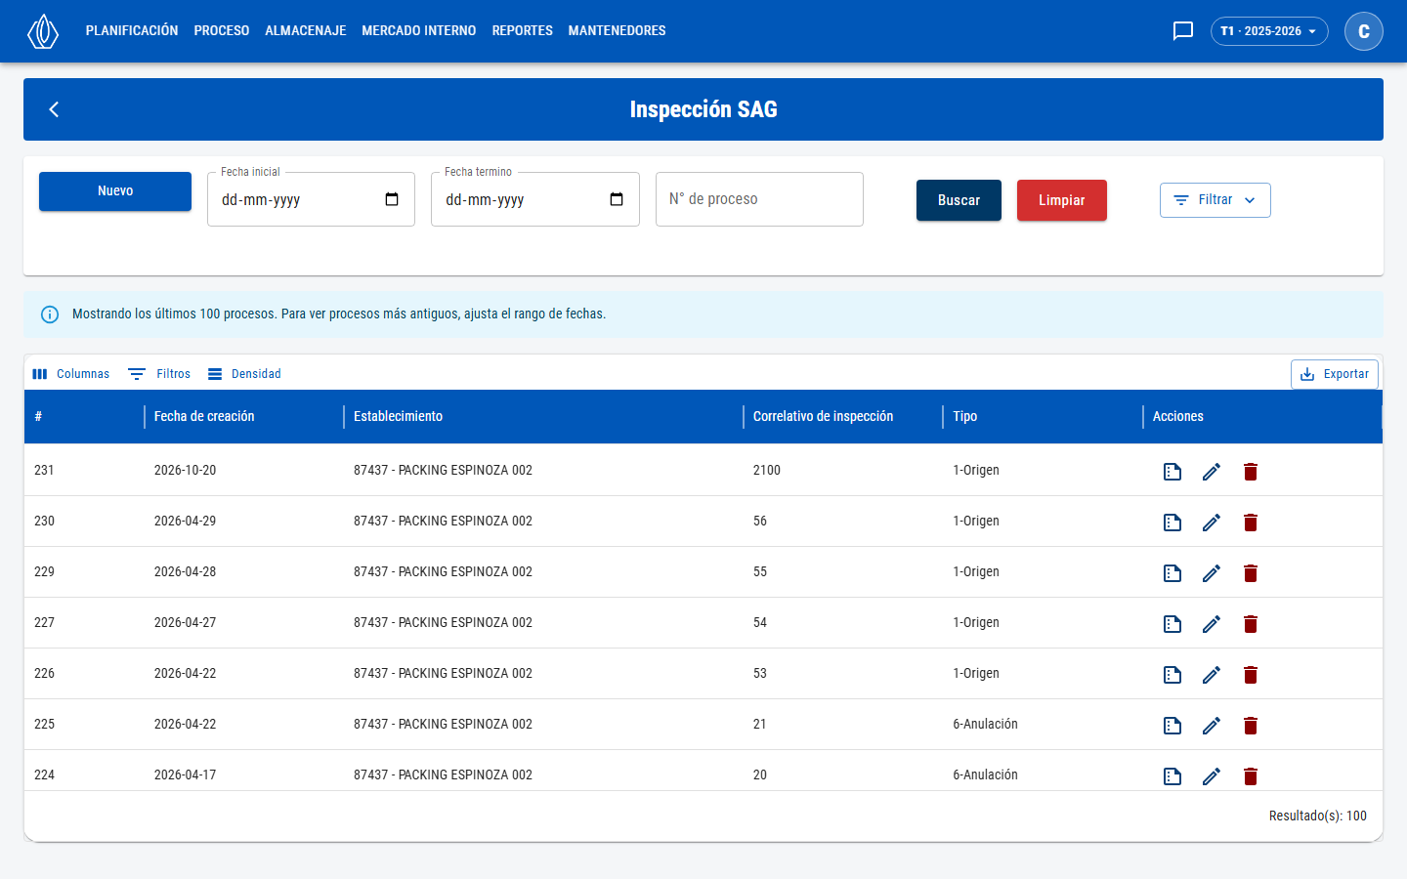This screenshot has height=879, width=1407.
Task: Open the calendar picker for Fecha inicial
Action: [x=392, y=199]
